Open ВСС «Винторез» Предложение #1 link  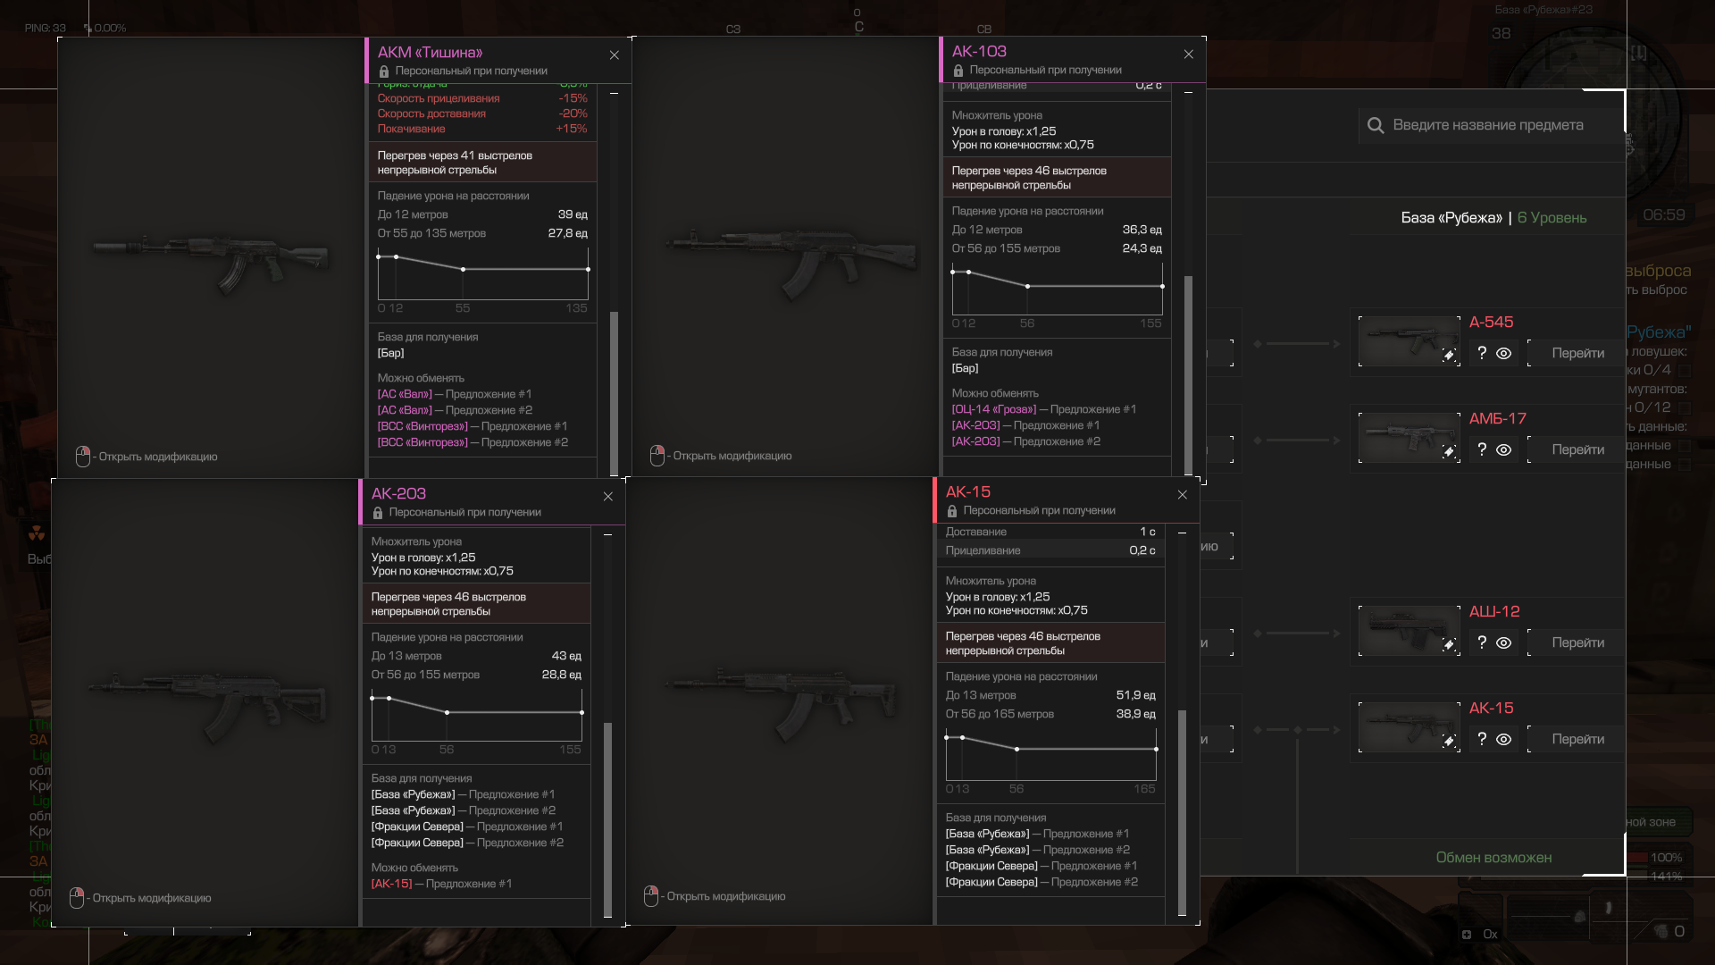472,426
